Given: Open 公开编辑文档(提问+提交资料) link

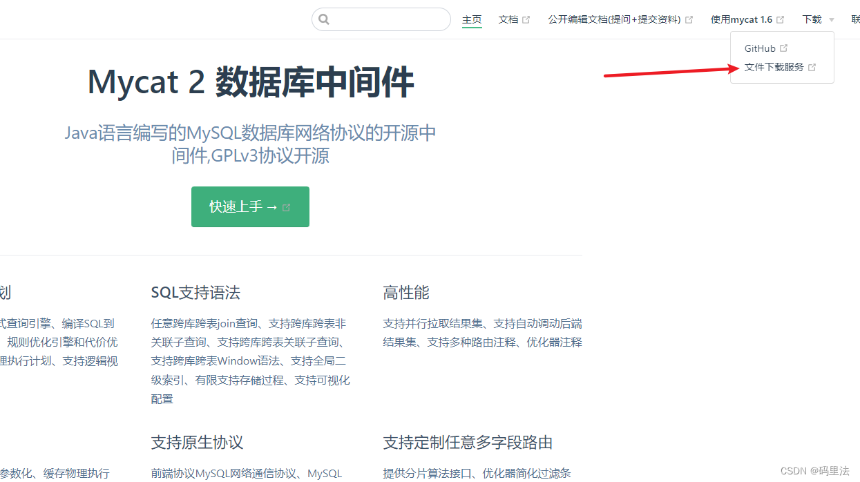Looking at the screenshot, I should click(615, 19).
